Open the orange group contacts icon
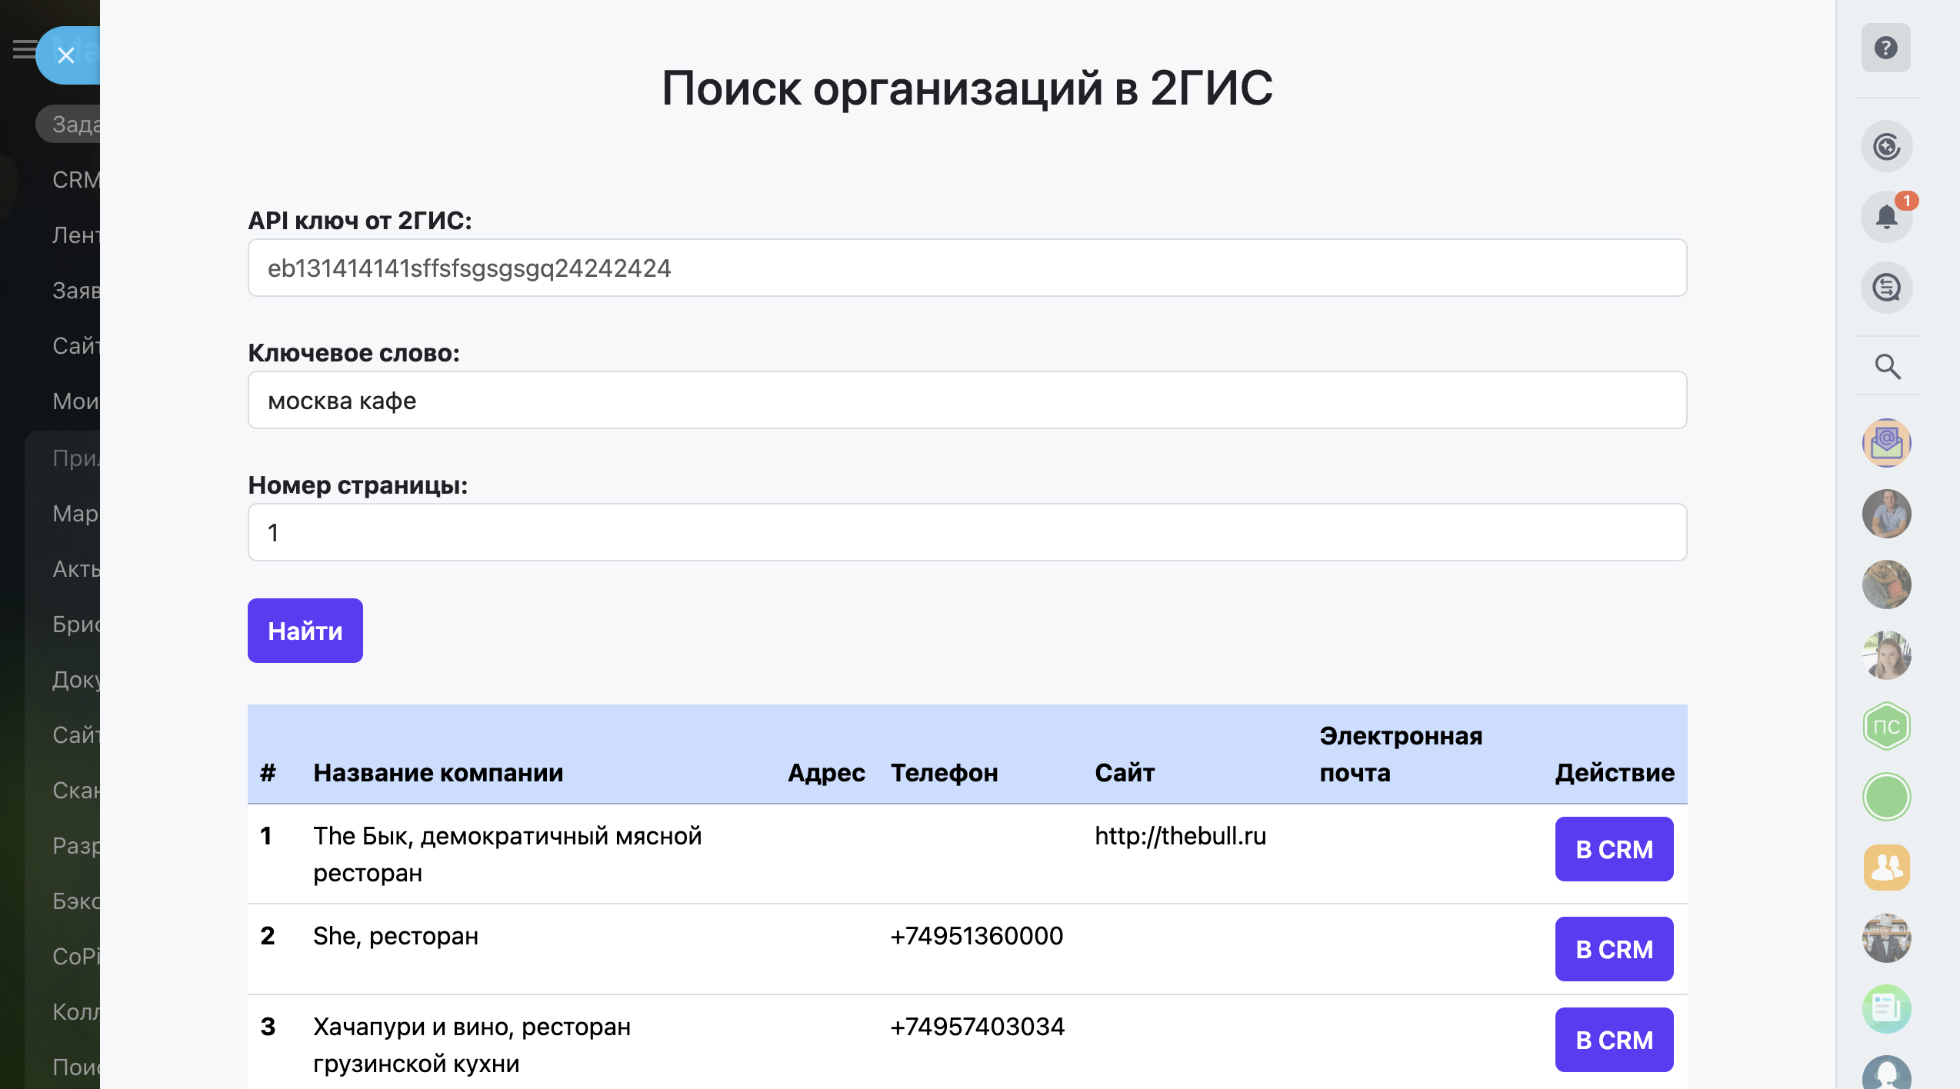This screenshot has height=1089, width=1960. click(1886, 868)
